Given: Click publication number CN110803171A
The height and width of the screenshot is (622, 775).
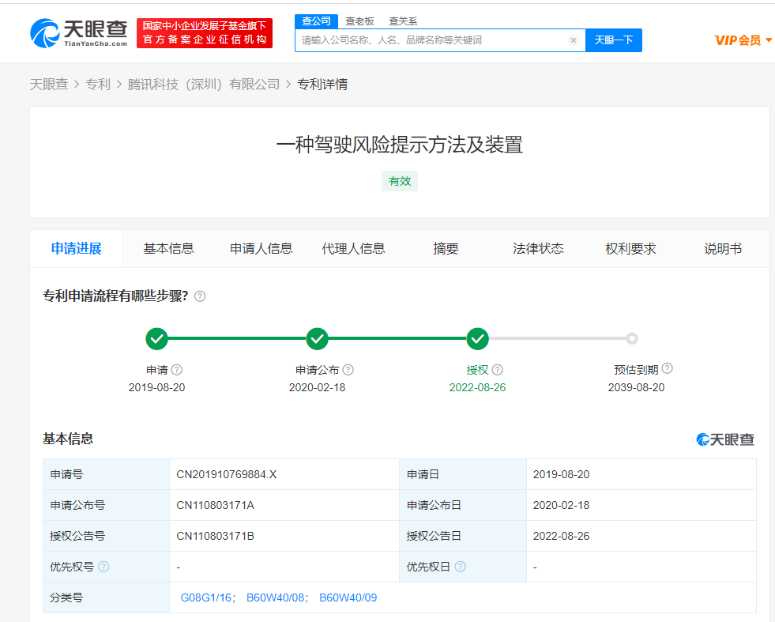Looking at the screenshot, I should pyautogui.click(x=215, y=505).
